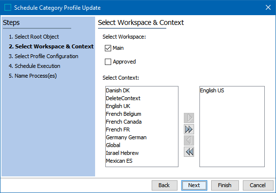Jump to step 4 Schedule Execution
The height and width of the screenshot is (193, 276).
[35, 66]
